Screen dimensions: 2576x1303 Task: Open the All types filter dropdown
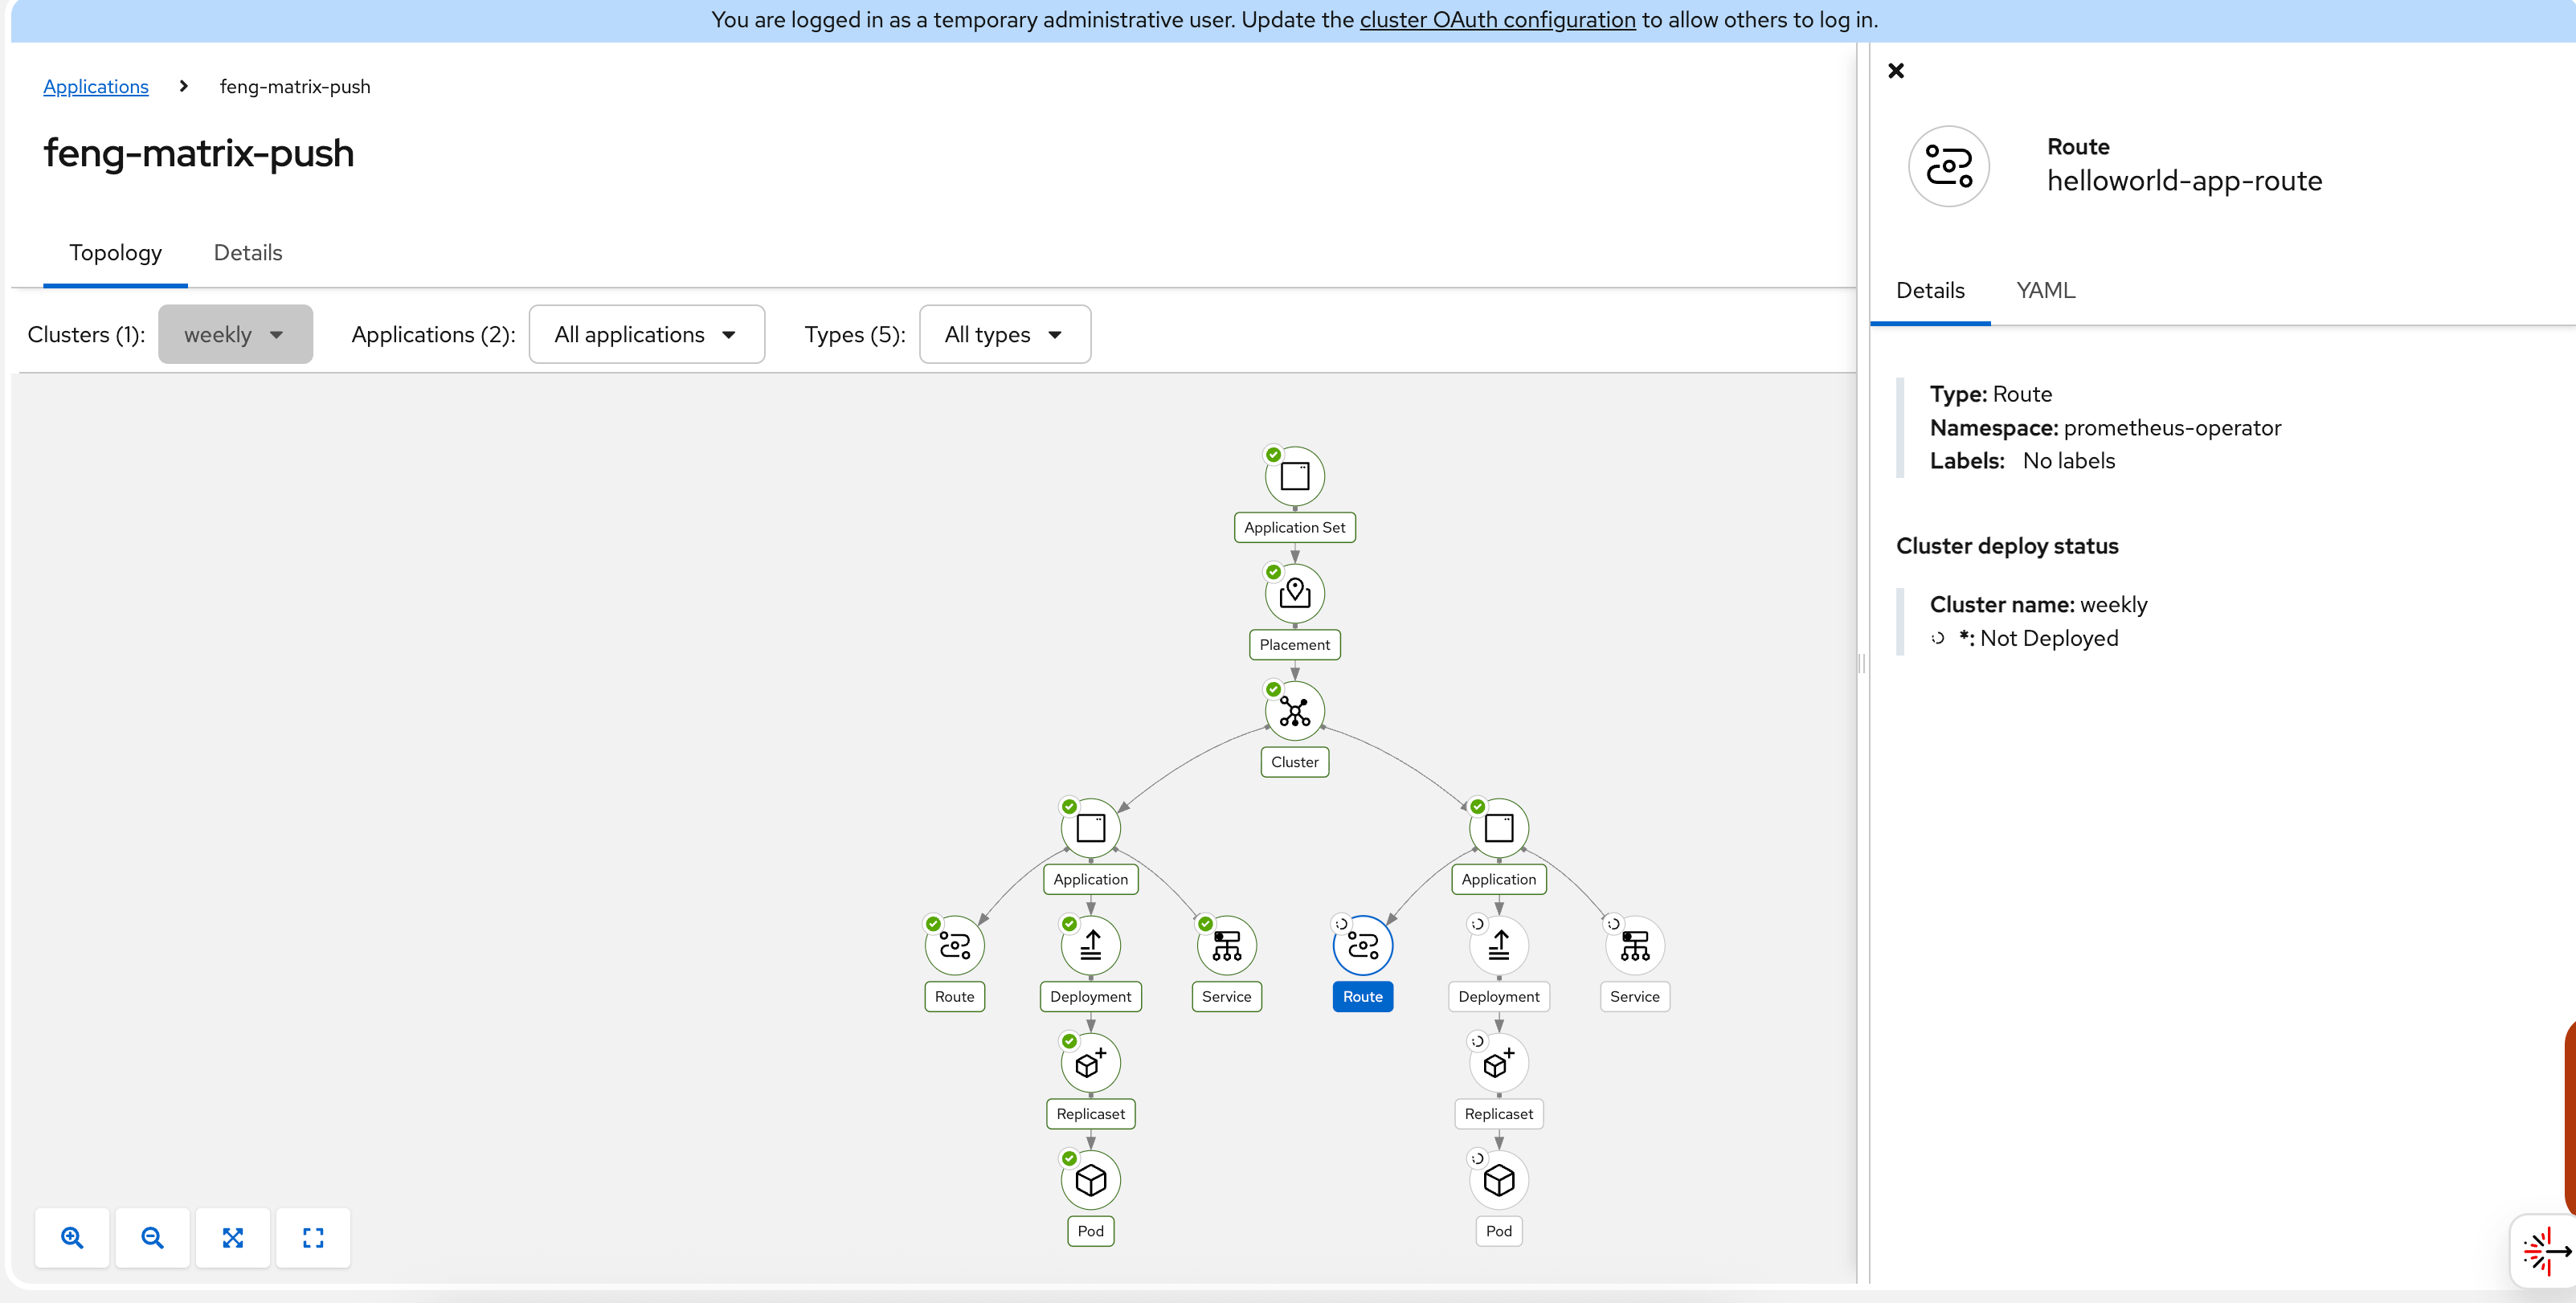1004,334
